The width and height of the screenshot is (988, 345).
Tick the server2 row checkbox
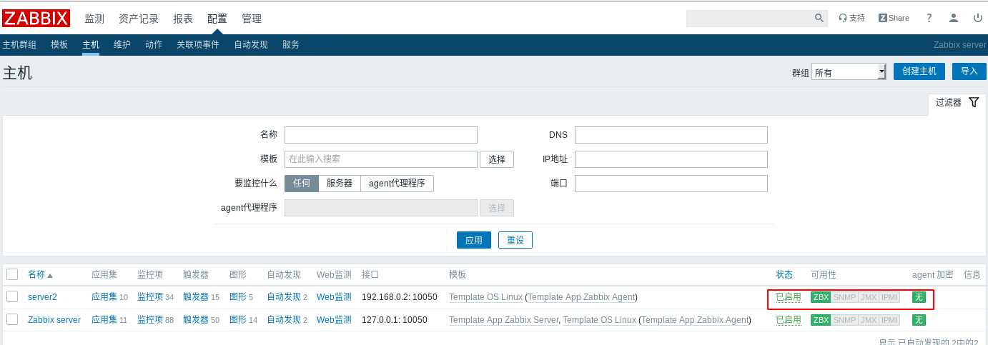coord(12,296)
